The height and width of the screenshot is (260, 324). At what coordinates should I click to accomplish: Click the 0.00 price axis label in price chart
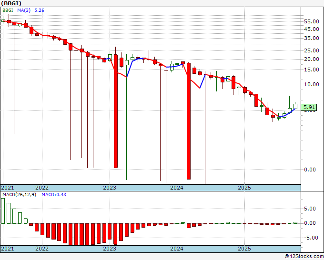coord(310,170)
